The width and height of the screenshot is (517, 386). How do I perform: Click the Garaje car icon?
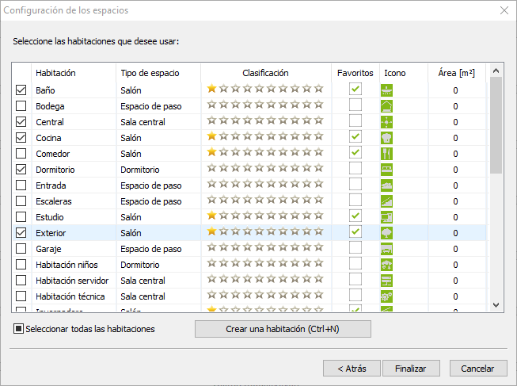pyautogui.click(x=386, y=248)
